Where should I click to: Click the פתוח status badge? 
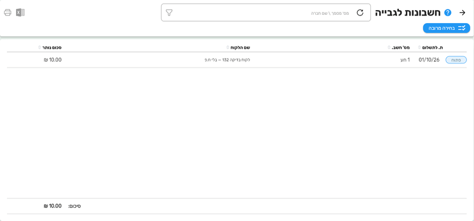point(456,60)
